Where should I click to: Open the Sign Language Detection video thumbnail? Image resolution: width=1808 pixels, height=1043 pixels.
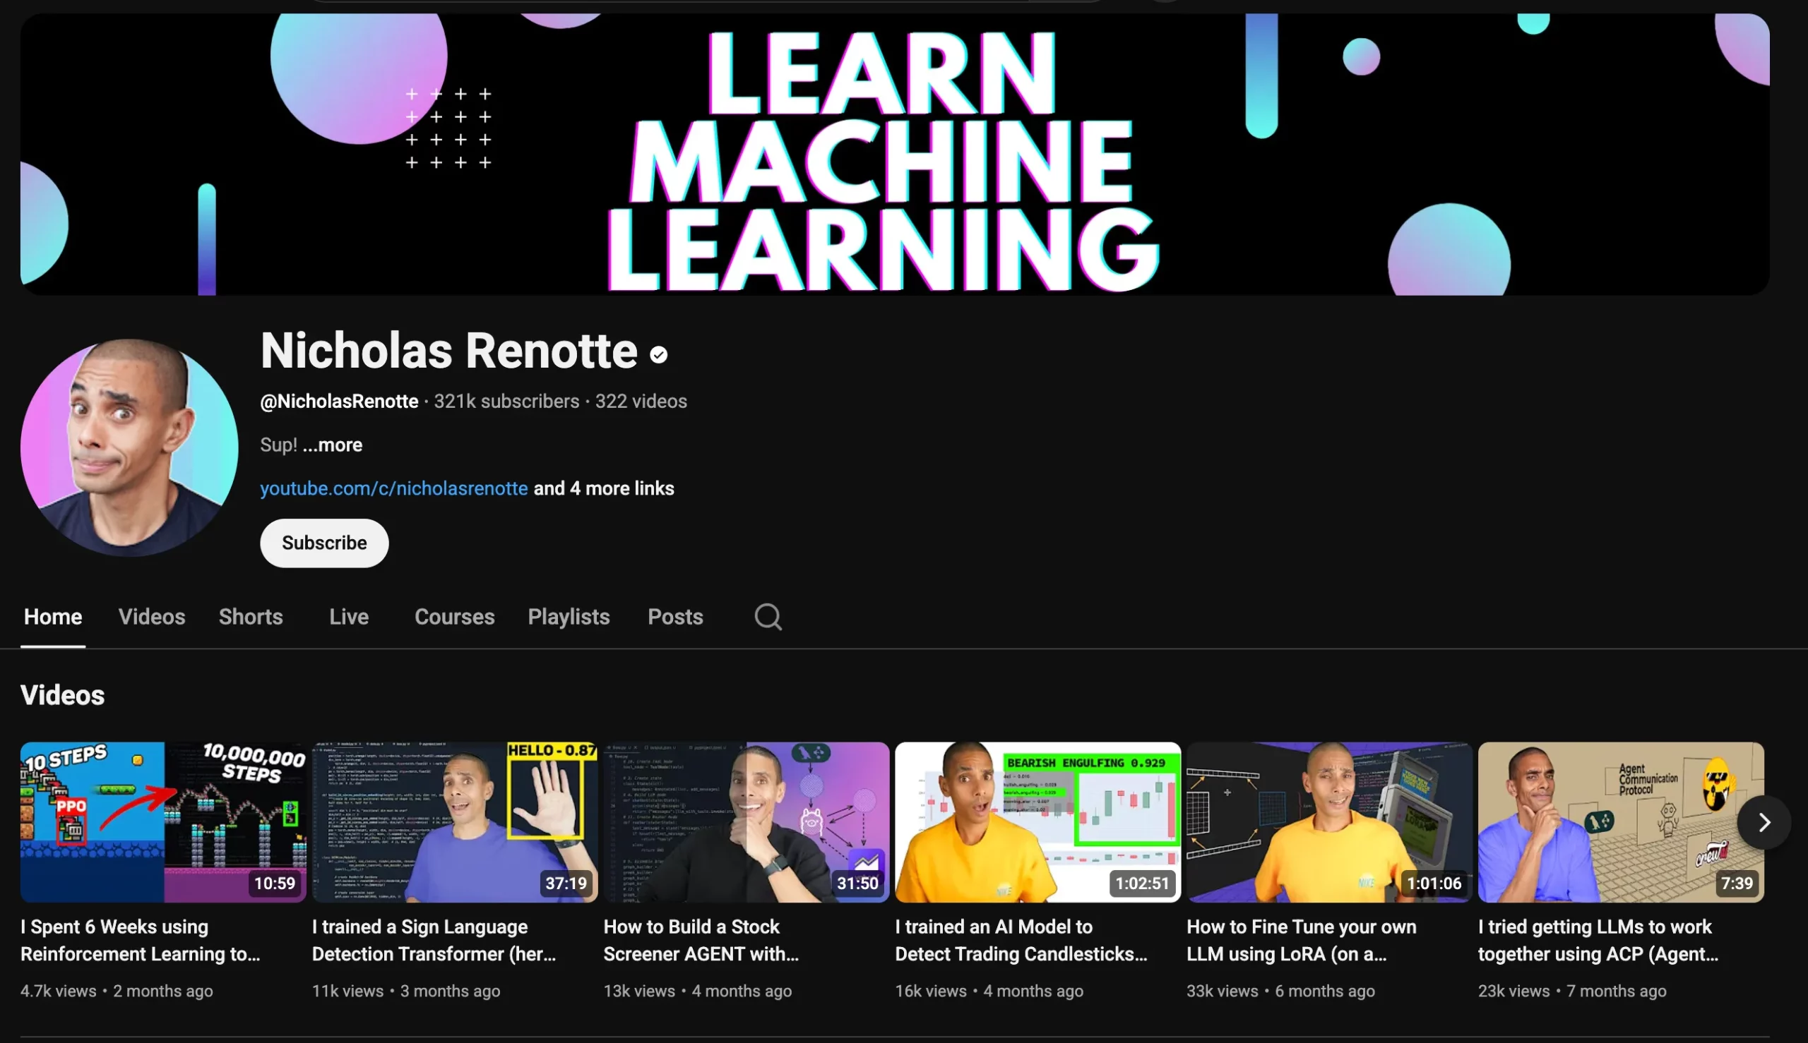(455, 821)
